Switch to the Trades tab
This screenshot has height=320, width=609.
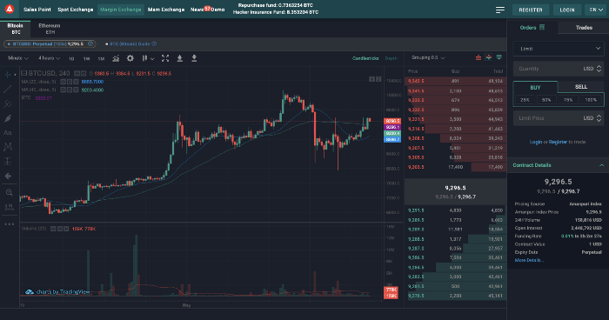point(584,28)
